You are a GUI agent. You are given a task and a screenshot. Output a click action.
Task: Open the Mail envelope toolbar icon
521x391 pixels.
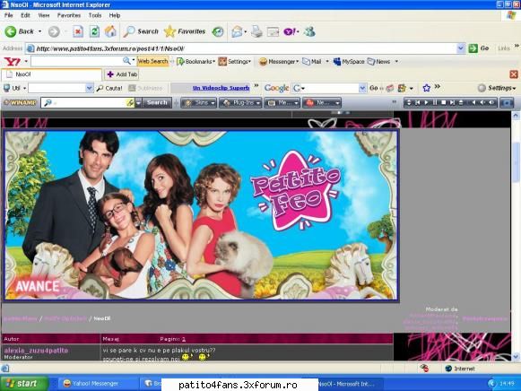click(237, 32)
